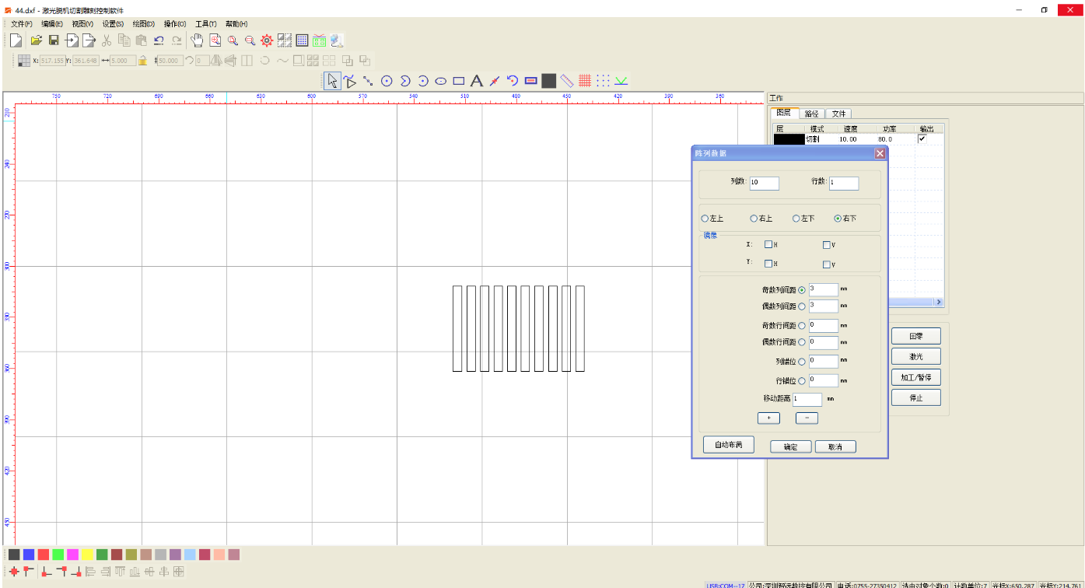
Task: Select the node edit tool
Action: 350,81
